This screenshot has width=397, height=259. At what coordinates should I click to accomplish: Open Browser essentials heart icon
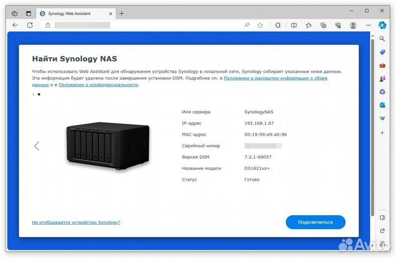click(x=338, y=25)
